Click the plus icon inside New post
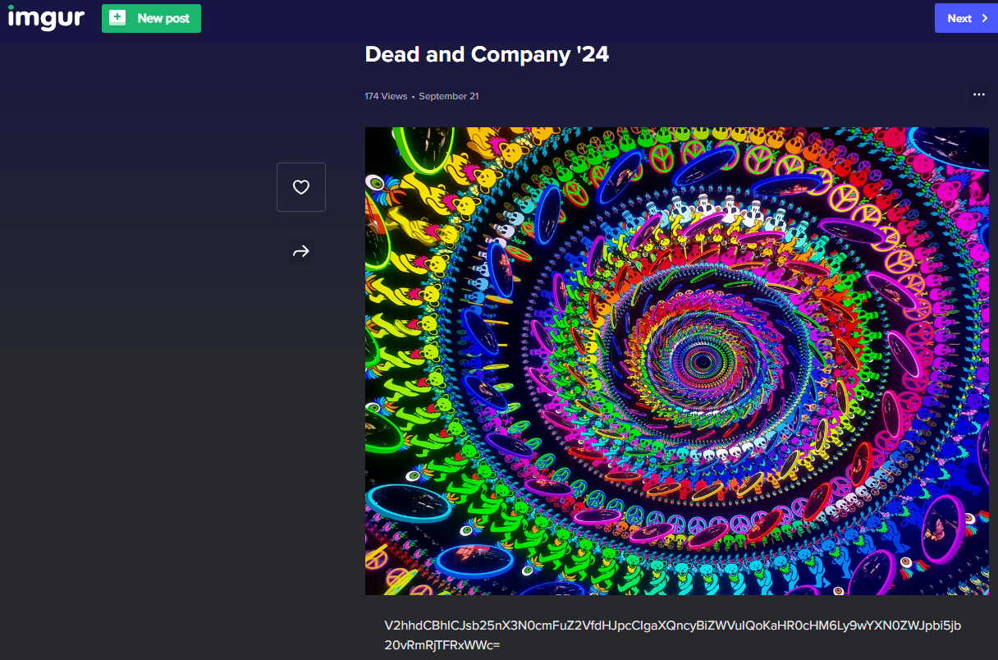The width and height of the screenshot is (998, 660). coord(117,18)
